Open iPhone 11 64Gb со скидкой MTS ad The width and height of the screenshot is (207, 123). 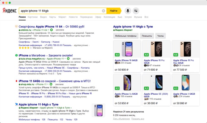[55, 81]
